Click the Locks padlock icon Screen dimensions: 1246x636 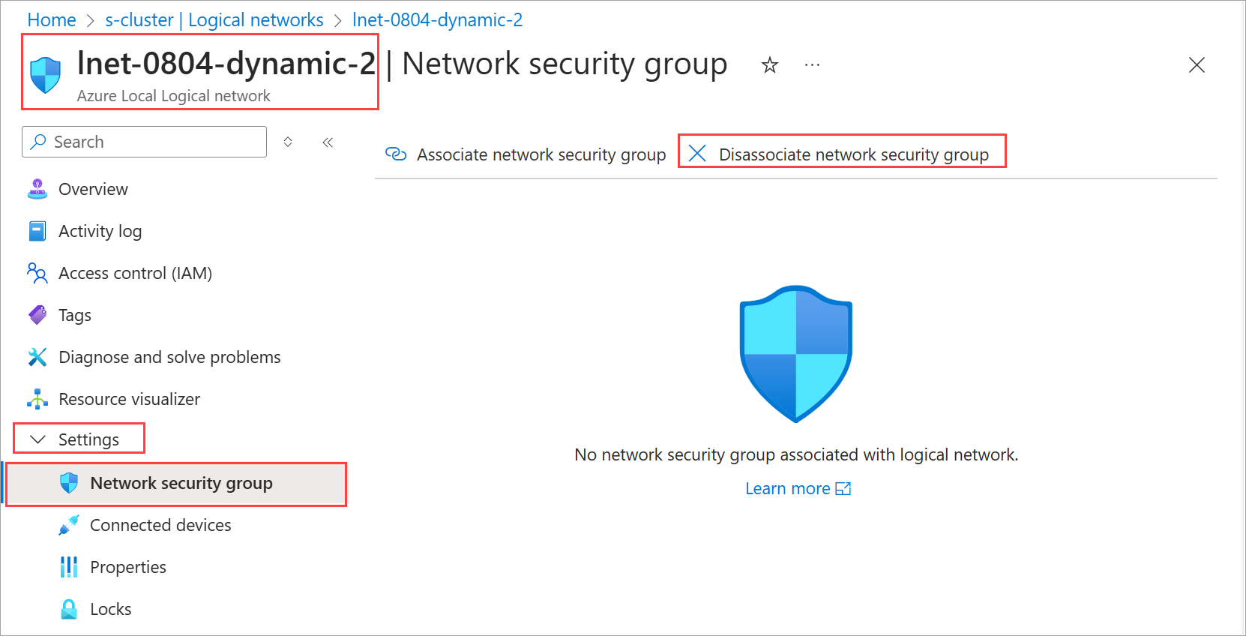click(69, 609)
